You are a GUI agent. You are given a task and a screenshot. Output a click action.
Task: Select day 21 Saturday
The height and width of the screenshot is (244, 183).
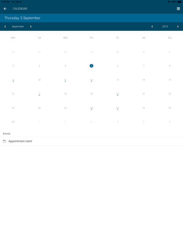pos(144,94)
